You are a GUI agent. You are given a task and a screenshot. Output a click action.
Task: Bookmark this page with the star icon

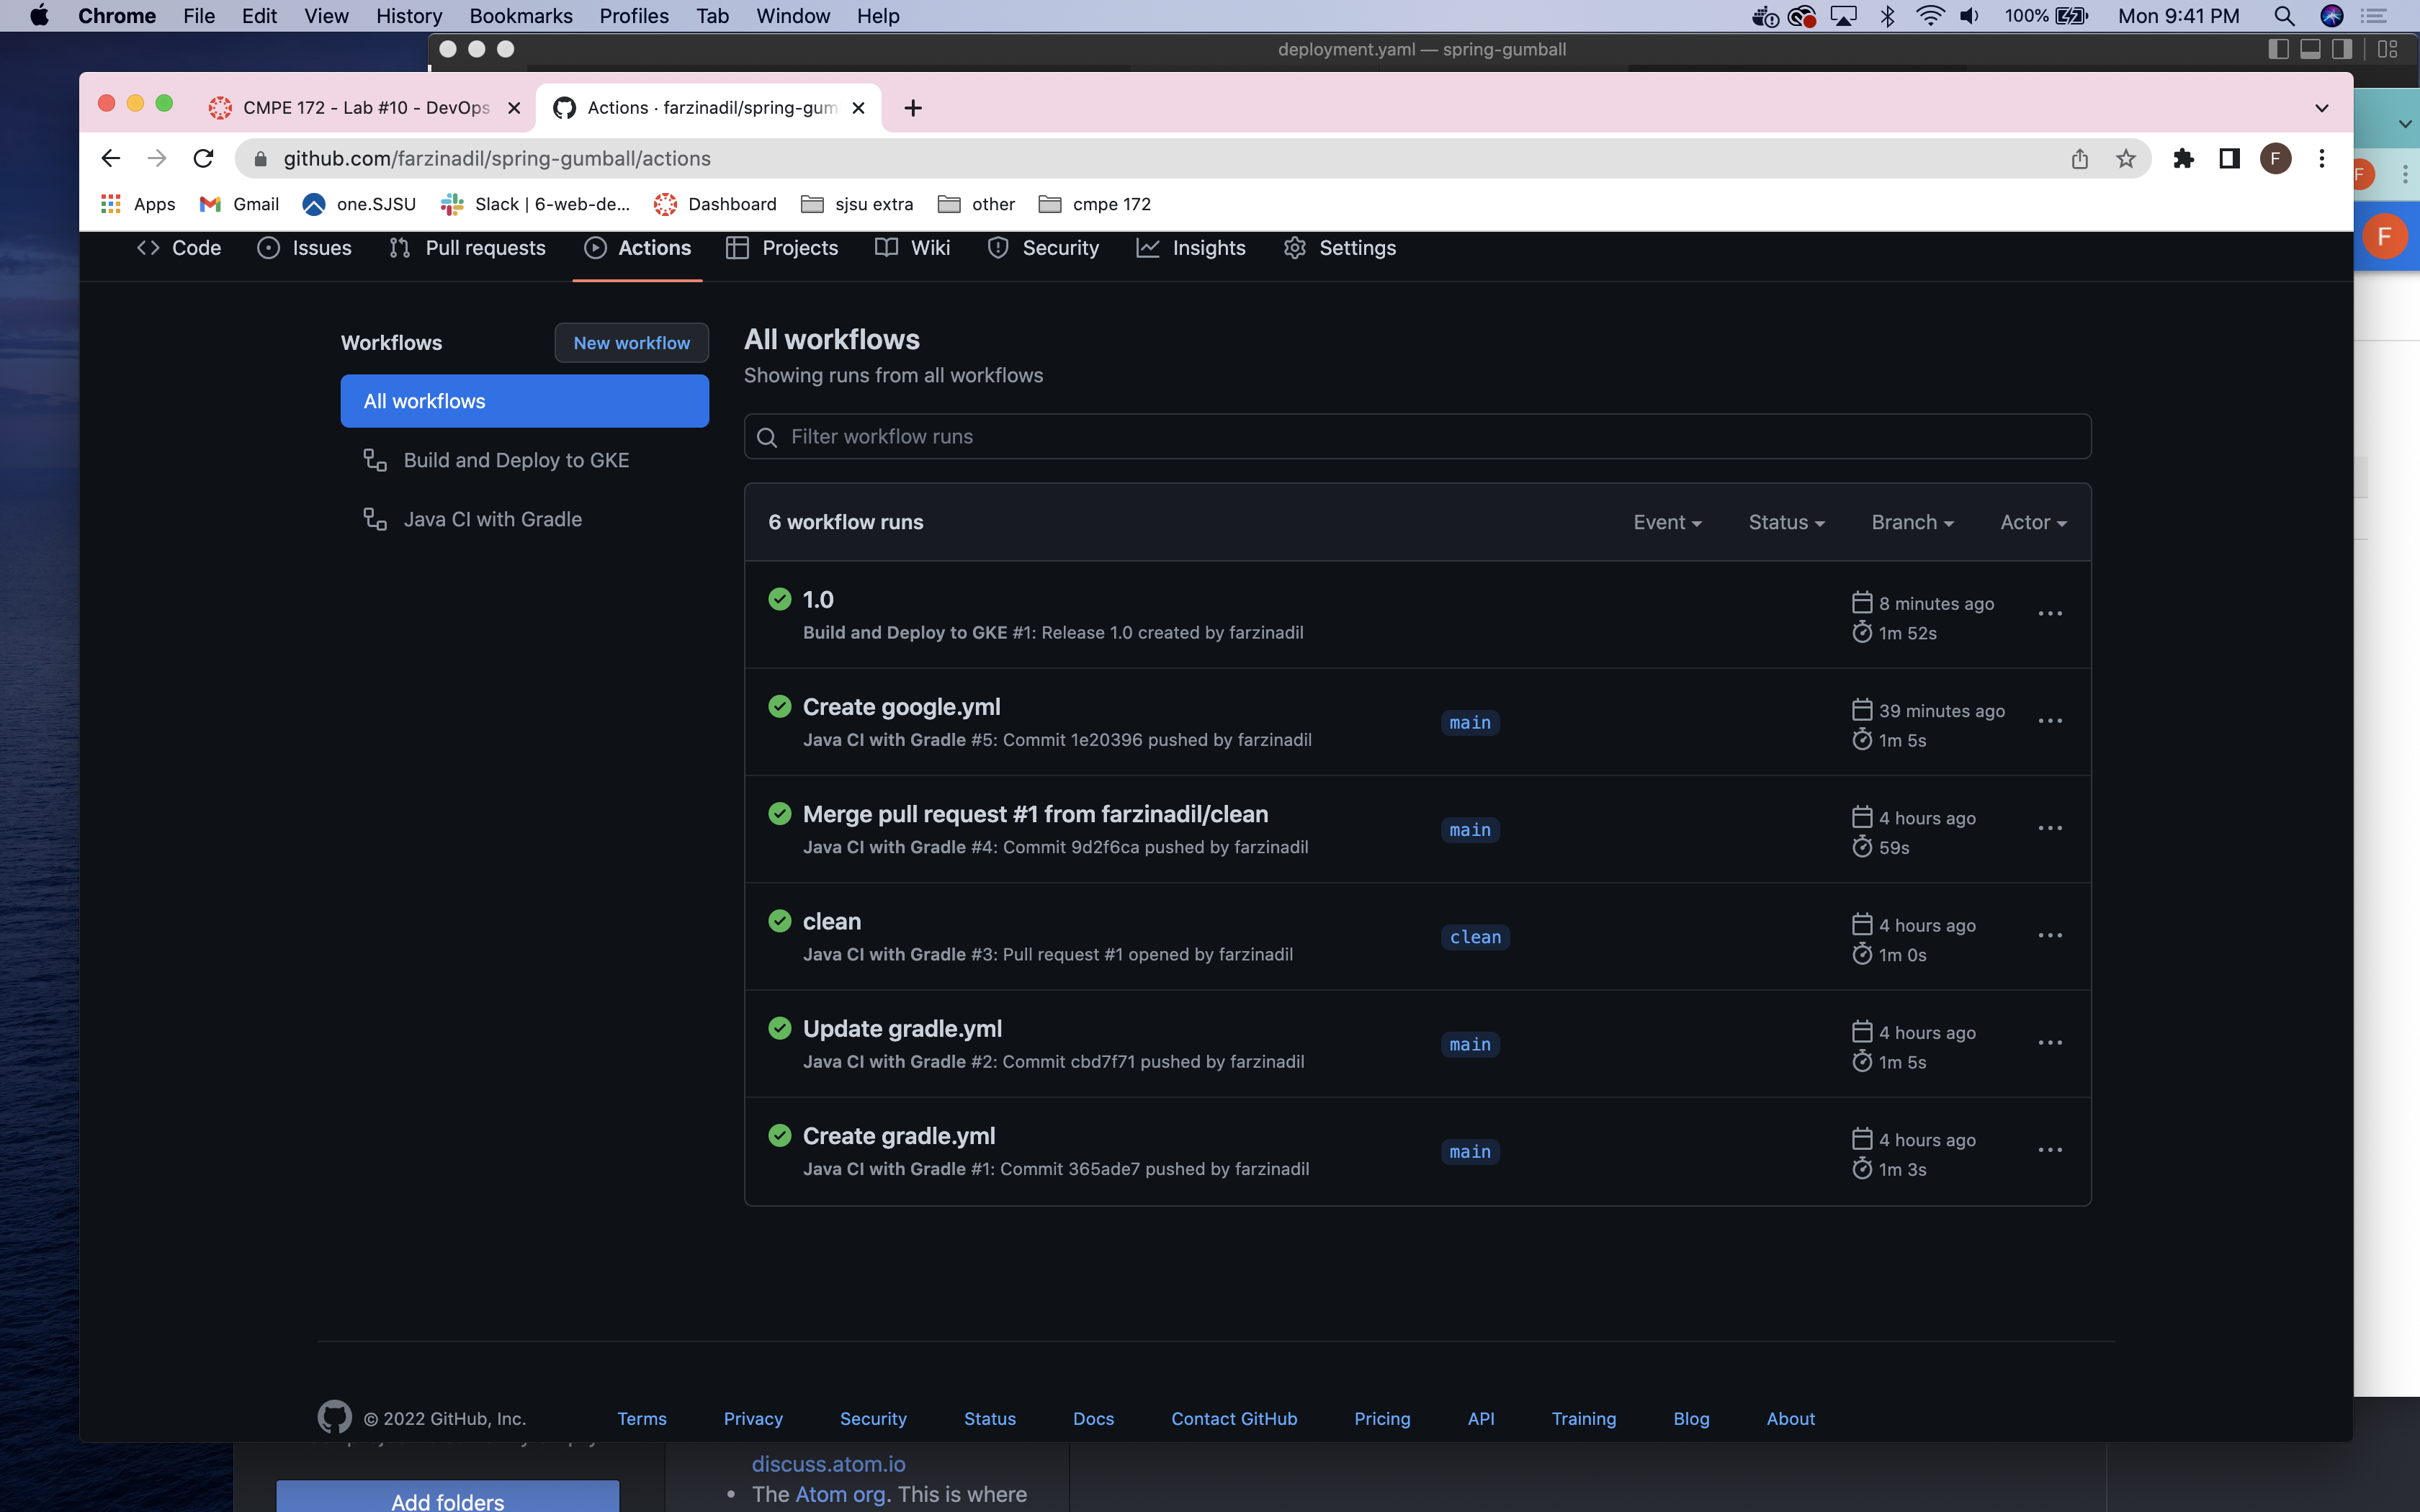(2125, 159)
